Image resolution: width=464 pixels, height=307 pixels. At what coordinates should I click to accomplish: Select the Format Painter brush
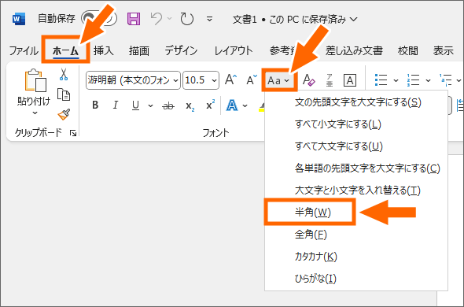click(x=64, y=114)
